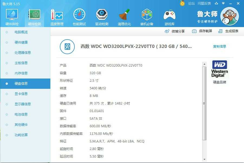Screen dimensions: 244x163
Task: Click the download arrow icon in title bar
Action: tap(216, 3)
